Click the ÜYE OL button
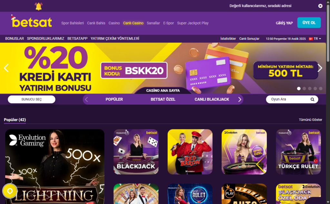The image size is (330, 204). (309, 23)
